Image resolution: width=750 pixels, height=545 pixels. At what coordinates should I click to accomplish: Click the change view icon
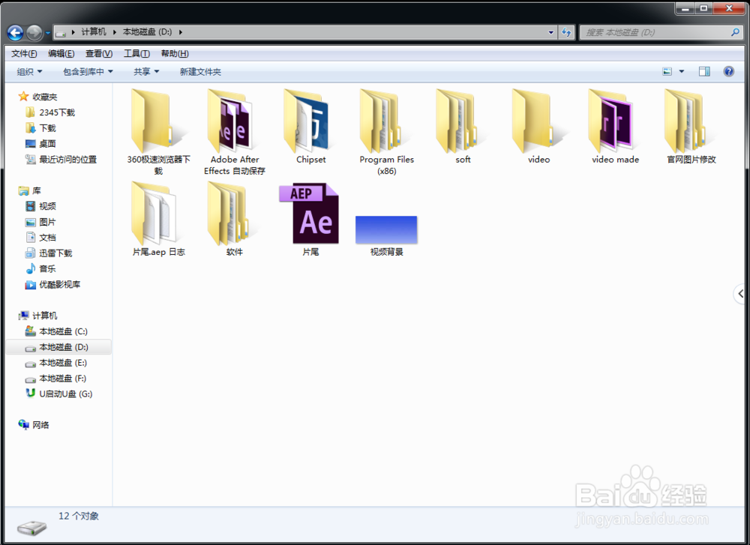667,72
